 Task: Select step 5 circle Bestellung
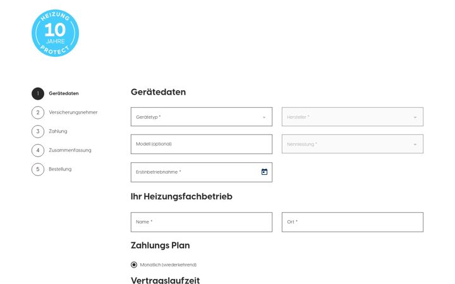38,170
